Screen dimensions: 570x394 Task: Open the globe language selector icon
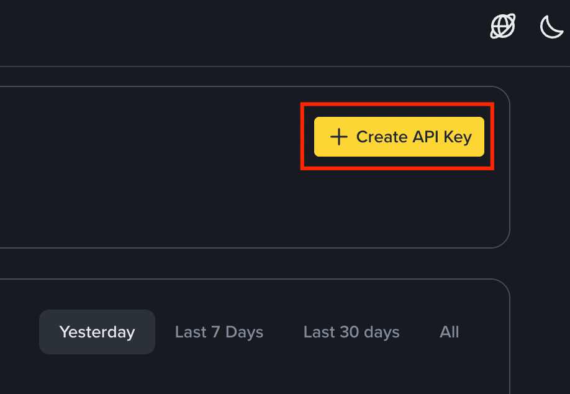click(503, 26)
